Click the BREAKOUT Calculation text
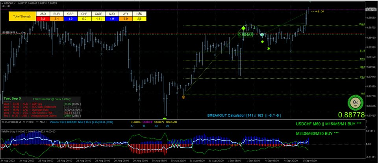Screen dimensions: 378x163 point(244,115)
